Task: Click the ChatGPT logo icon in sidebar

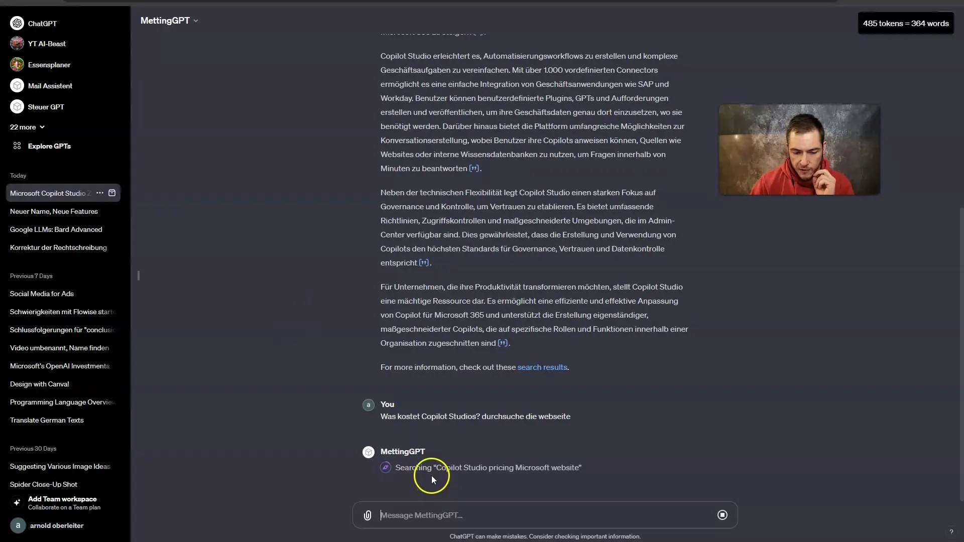Action: click(17, 22)
